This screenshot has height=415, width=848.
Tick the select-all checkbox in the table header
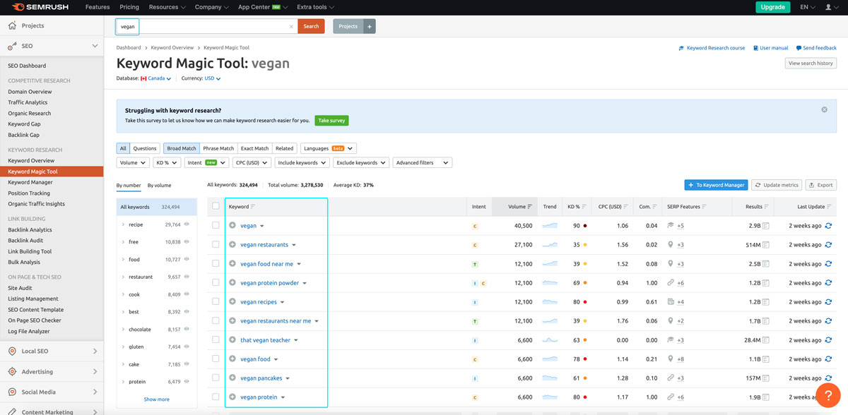(216, 207)
